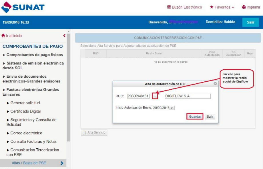This screenshot has height=169, width=263.
Task: Click the Imprimir printer icon
Action: [244, 7]
